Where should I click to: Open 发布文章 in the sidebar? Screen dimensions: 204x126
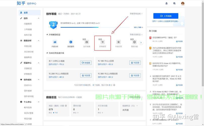(x=28, y=35)
